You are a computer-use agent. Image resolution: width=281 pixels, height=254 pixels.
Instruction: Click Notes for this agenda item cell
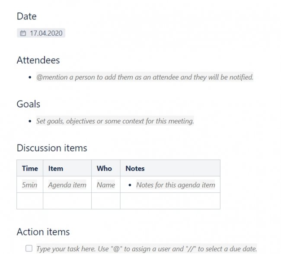pyautogui.click(x=175, y=185)
